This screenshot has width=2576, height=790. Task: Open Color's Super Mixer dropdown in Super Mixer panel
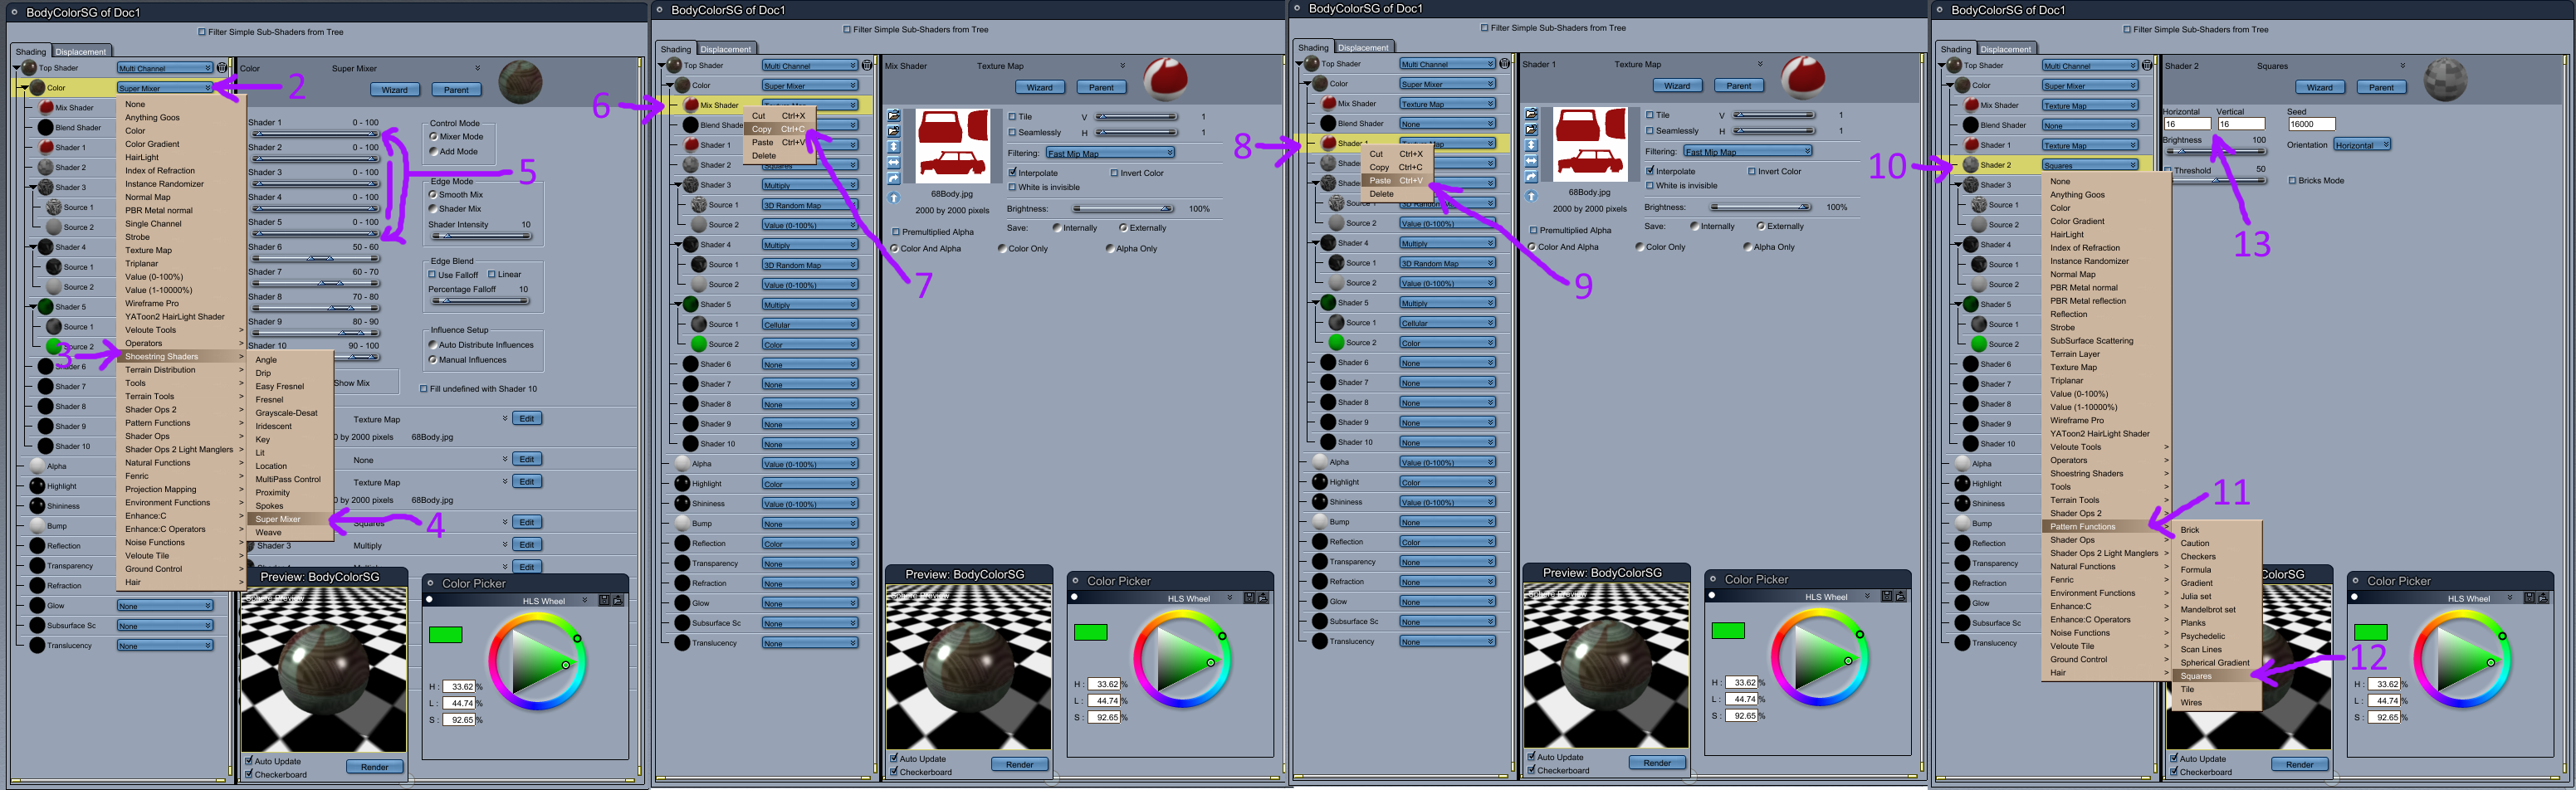[165, 88]
